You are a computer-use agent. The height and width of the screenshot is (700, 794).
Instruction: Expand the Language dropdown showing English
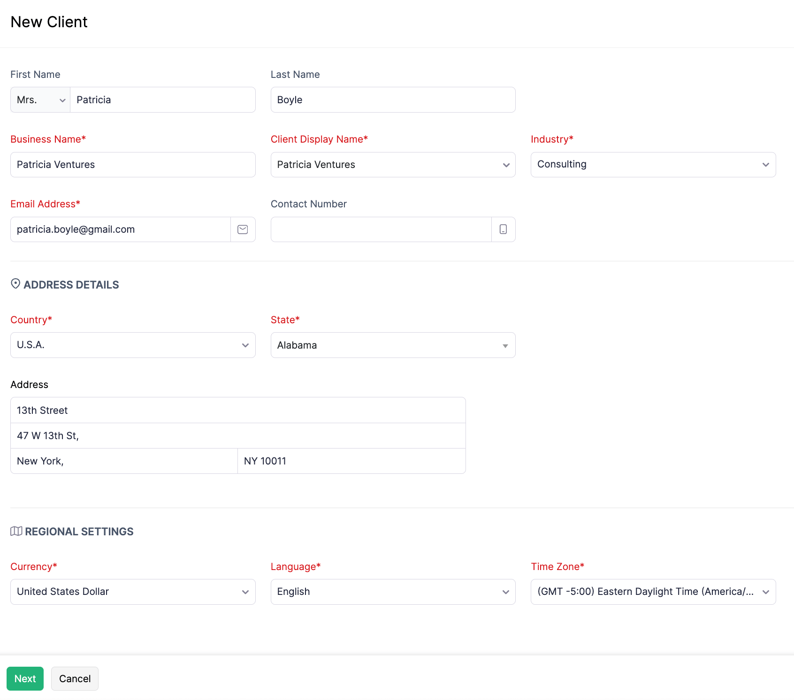(506, 592)
